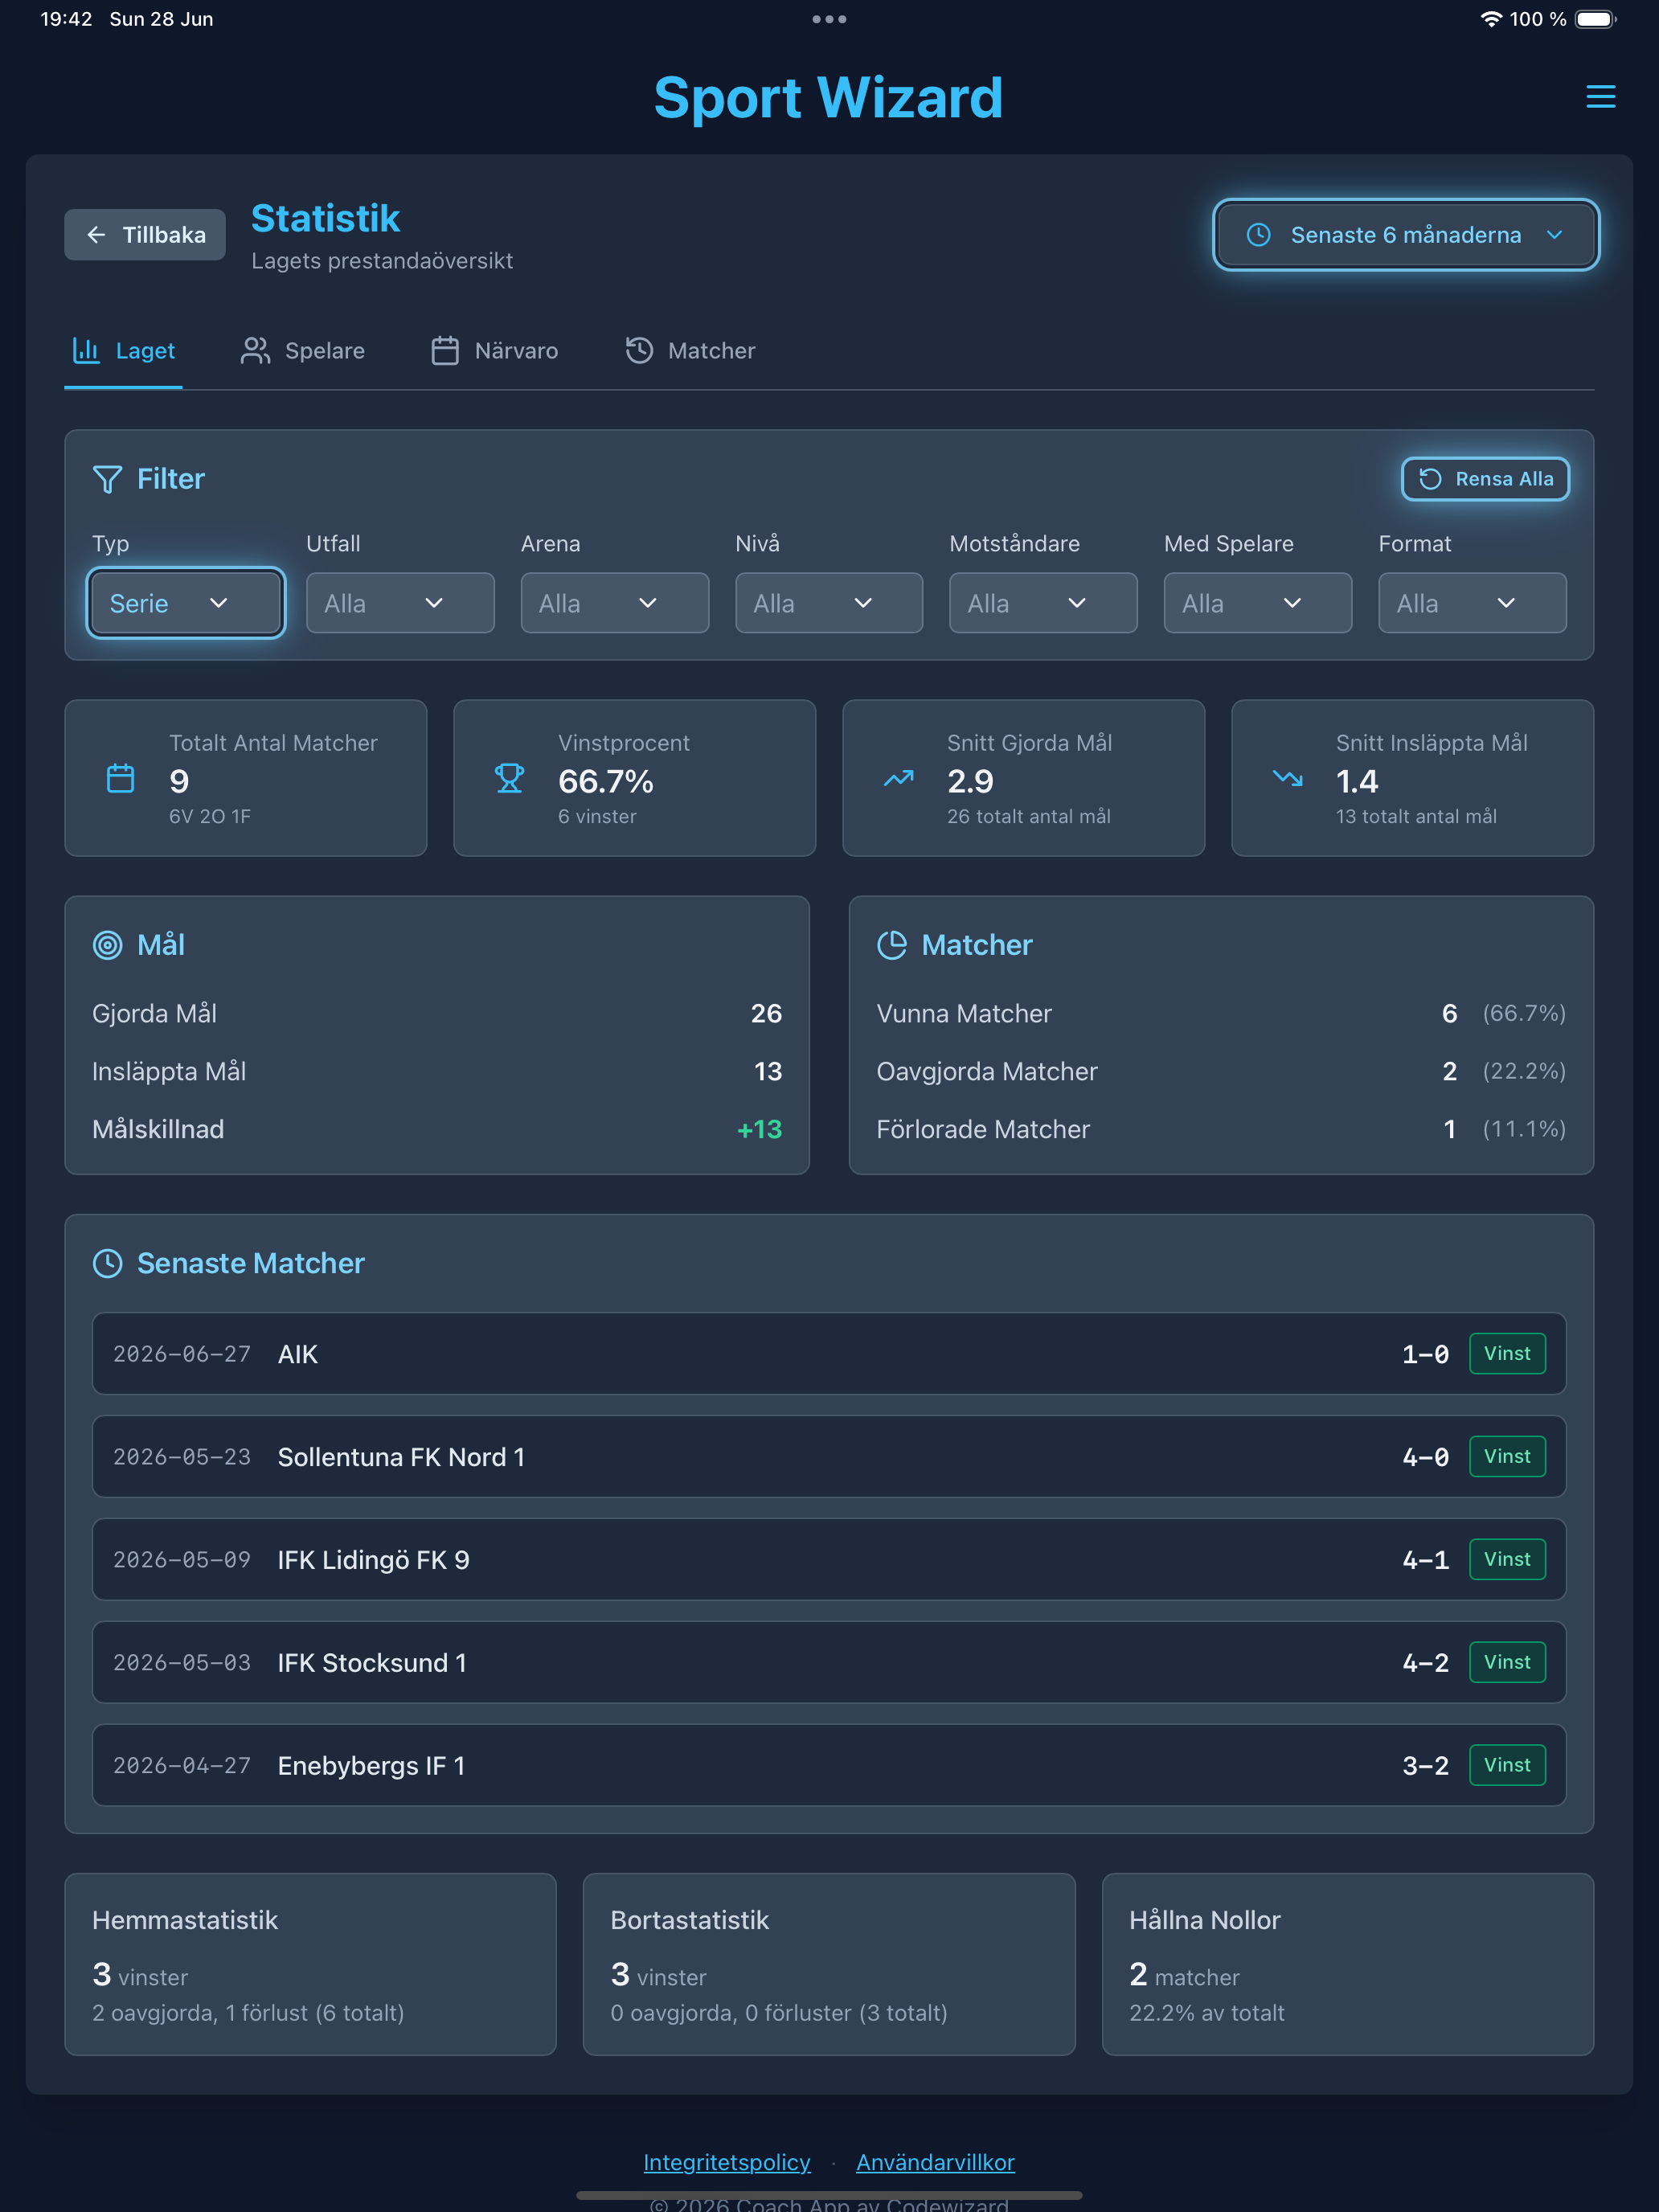Open the IFK Lidingö FK 9 match row
The image size is (1659, 2212).
829,1560
